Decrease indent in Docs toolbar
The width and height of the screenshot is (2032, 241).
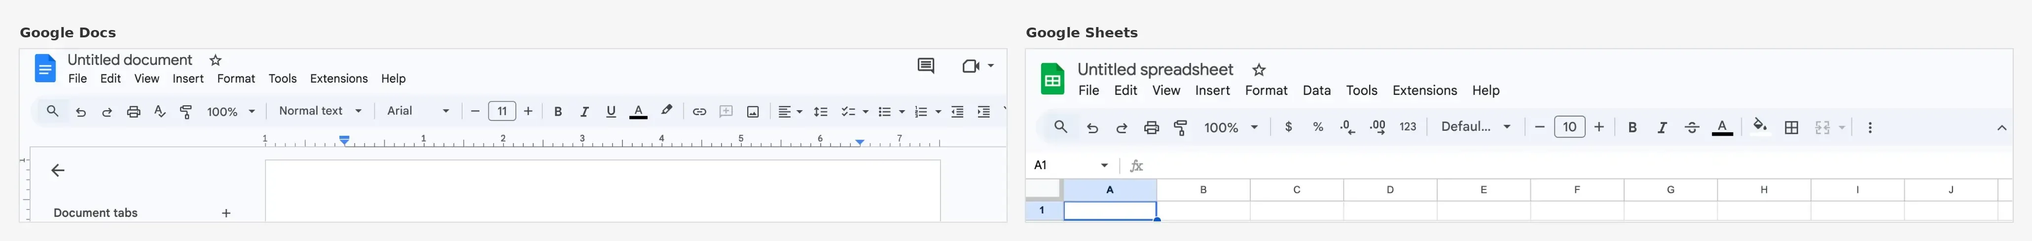coord(957,112)
